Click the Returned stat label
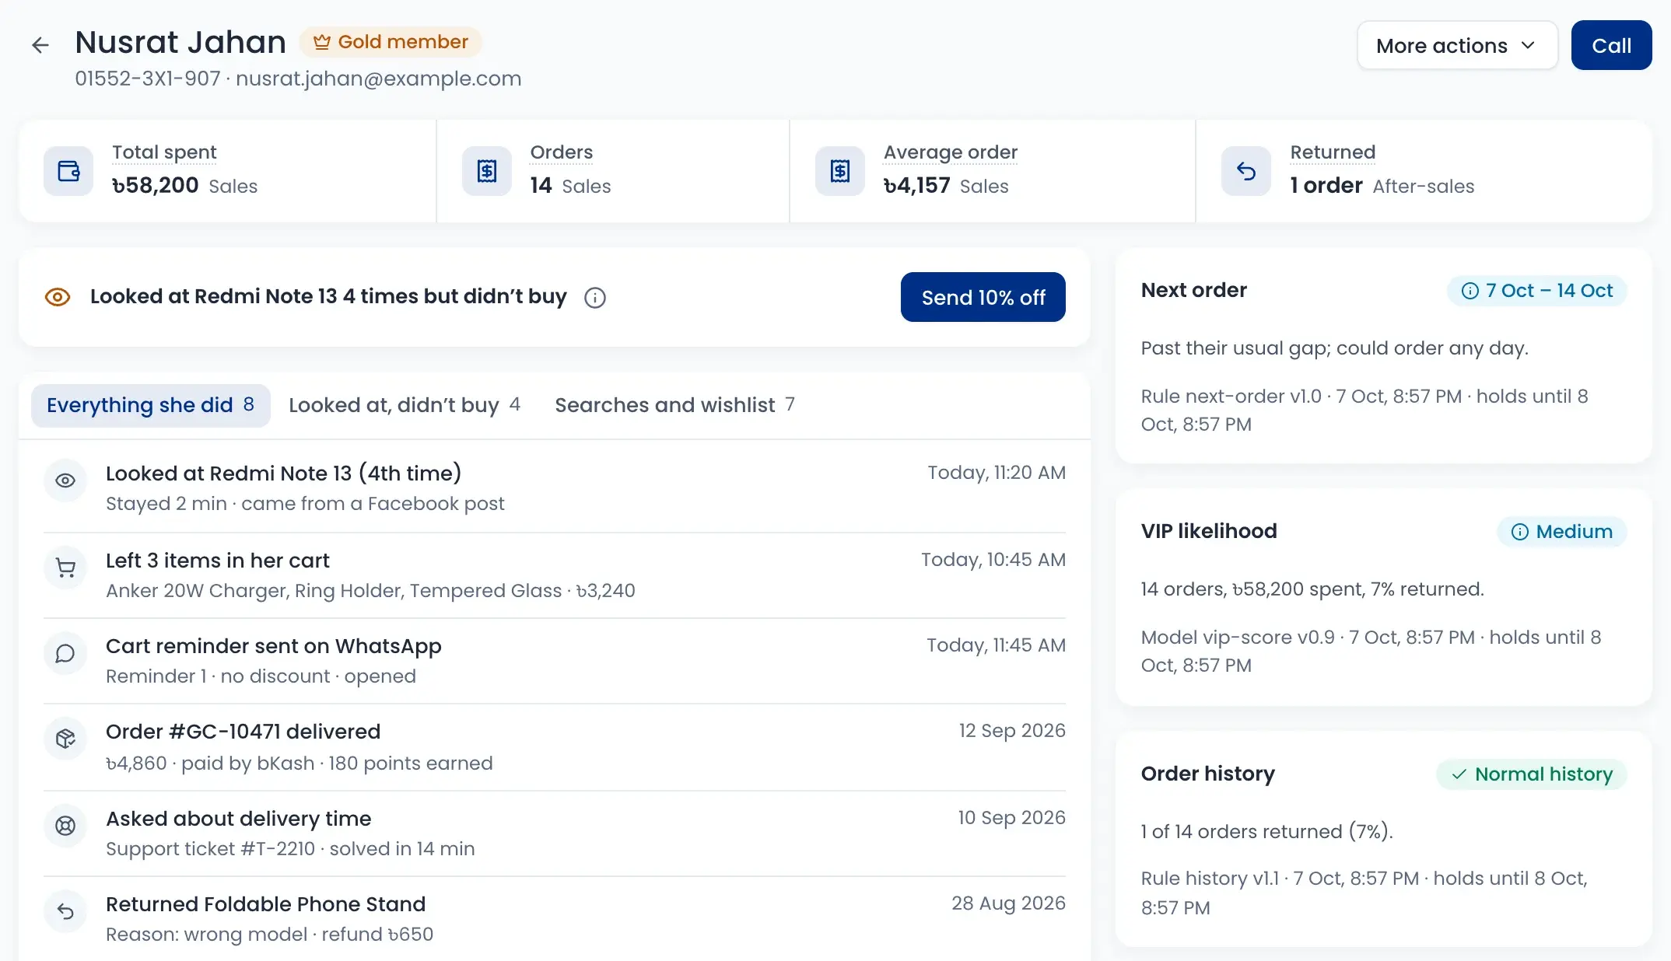Screen dimensions: 1671x961 point(1333,152)
